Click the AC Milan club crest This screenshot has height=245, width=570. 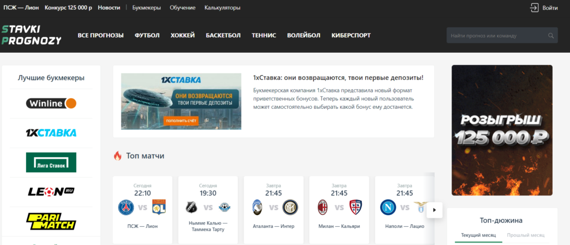[x=323, y=207]
